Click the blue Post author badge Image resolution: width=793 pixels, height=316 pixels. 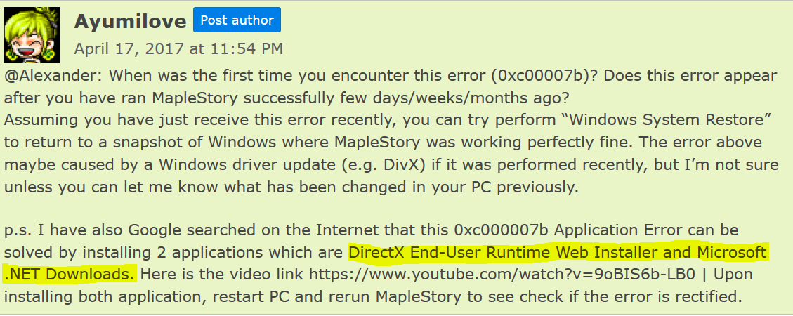[x=237, y=20]
